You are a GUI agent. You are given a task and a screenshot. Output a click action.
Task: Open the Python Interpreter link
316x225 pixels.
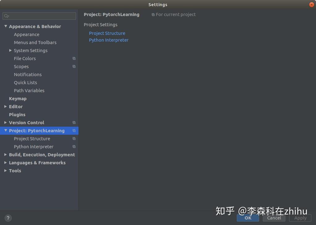[x=109, y=40]
